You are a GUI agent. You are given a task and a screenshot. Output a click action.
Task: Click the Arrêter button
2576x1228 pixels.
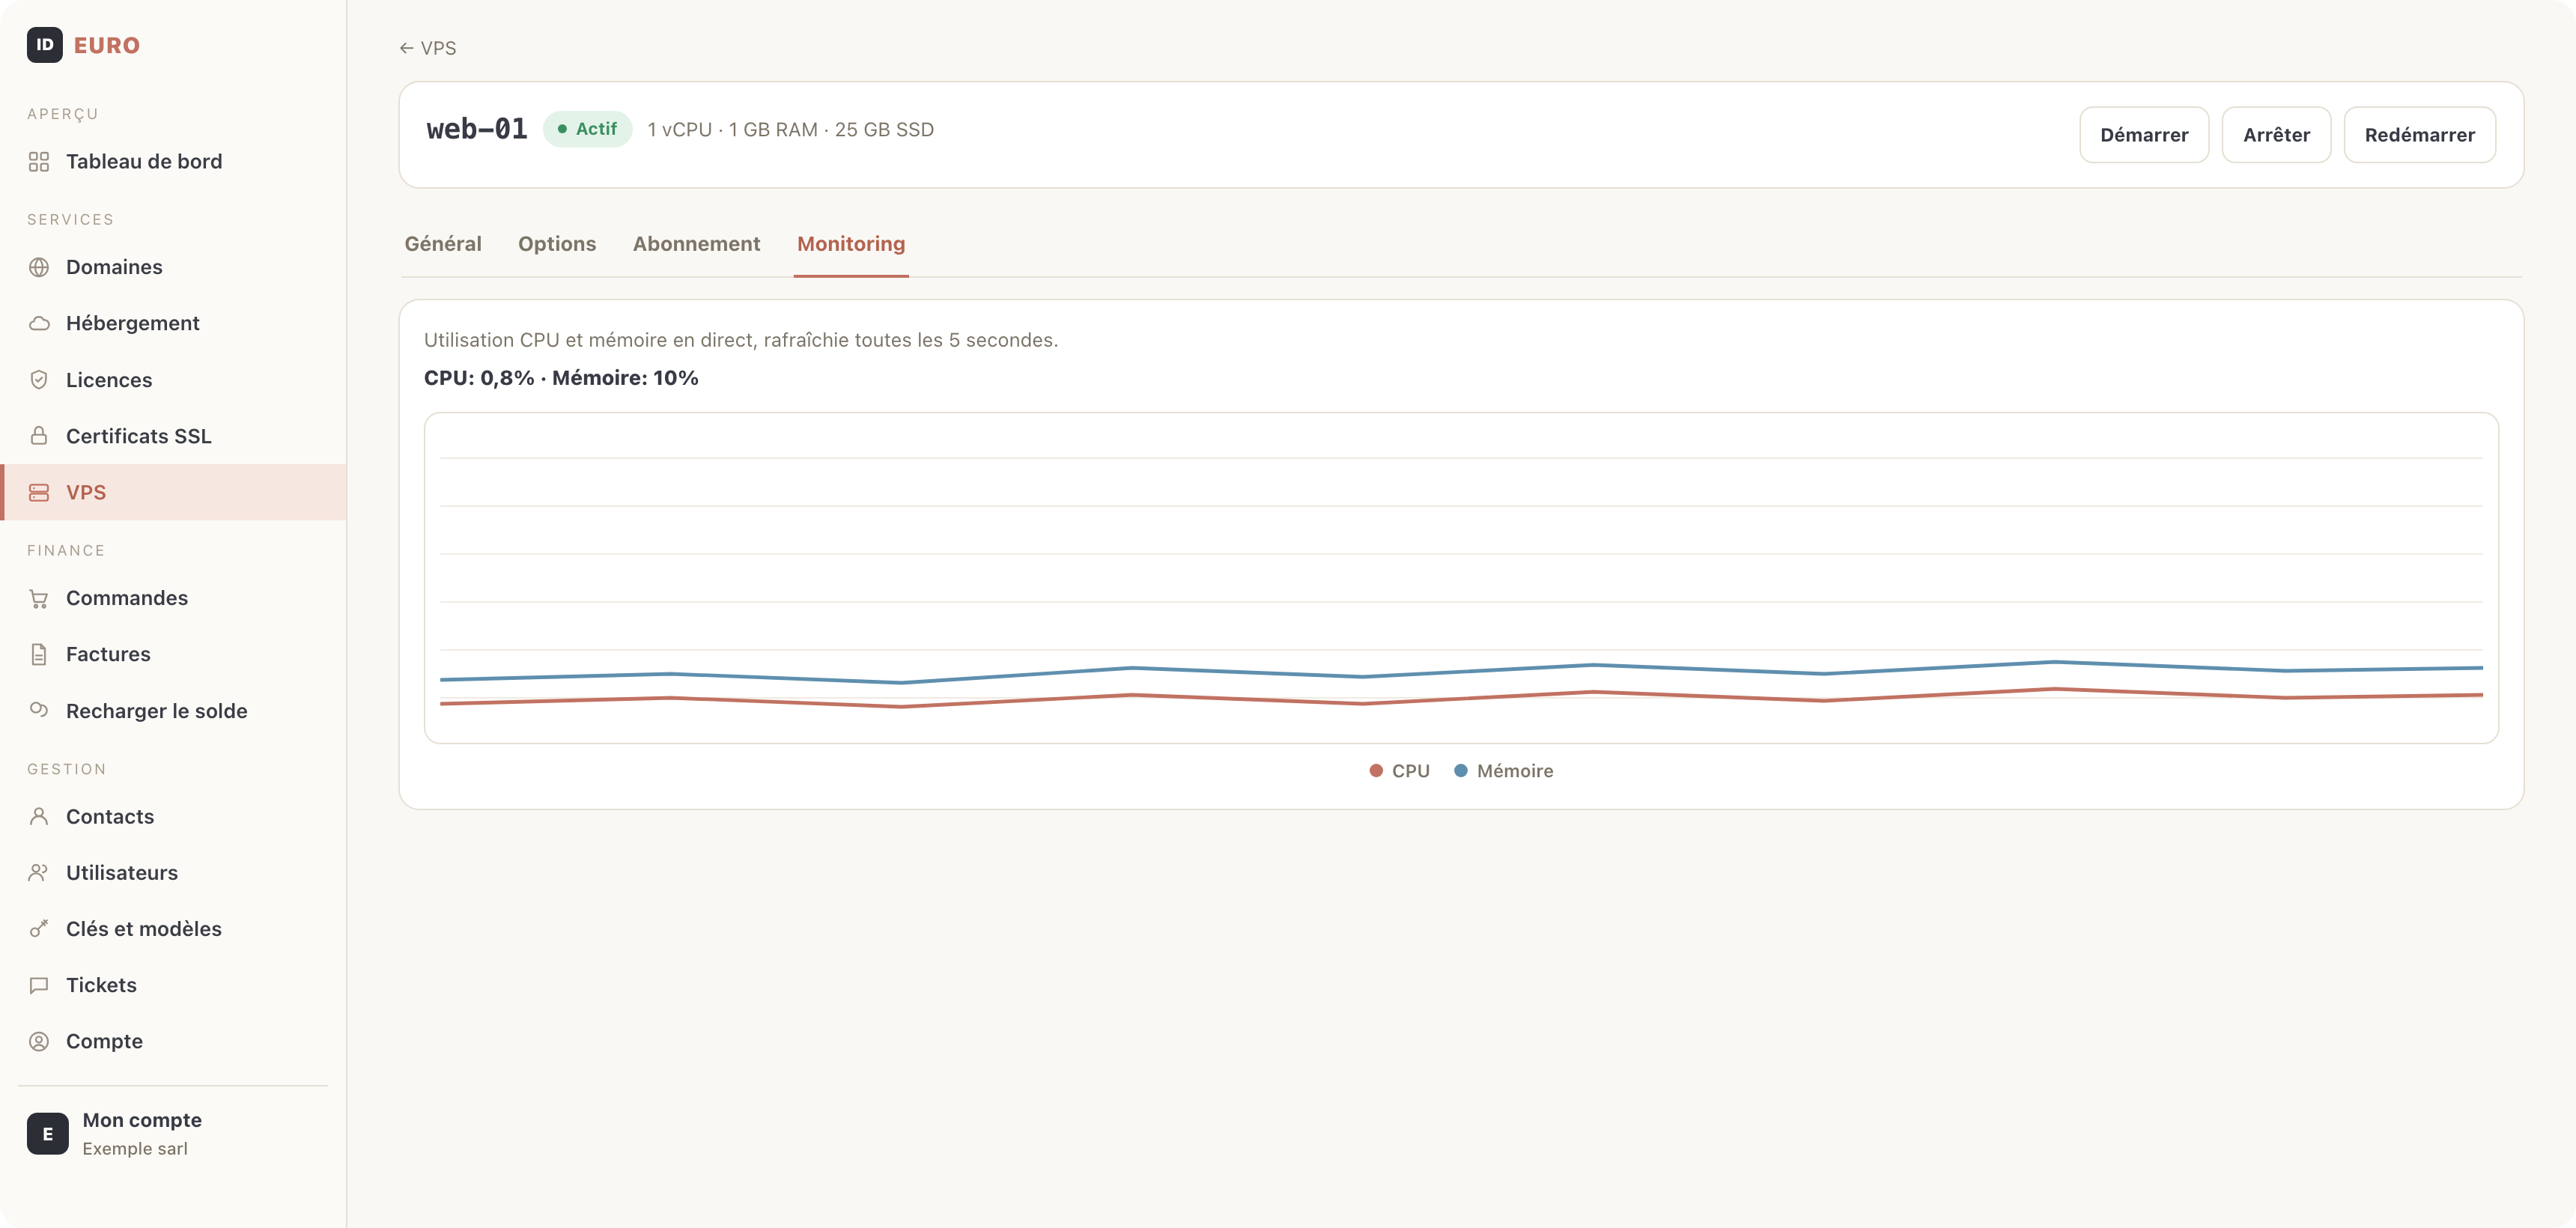tap(2276, 135)
